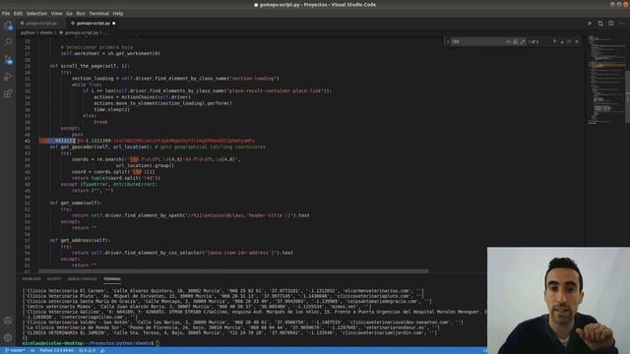This screenshot has width=630, height=354.
Task: Open the File menu
Action: click(6, 13)
